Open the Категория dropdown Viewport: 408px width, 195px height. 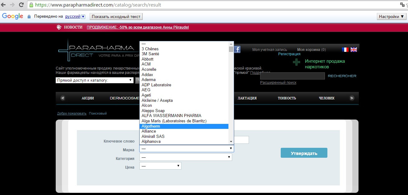pos(186,157)
